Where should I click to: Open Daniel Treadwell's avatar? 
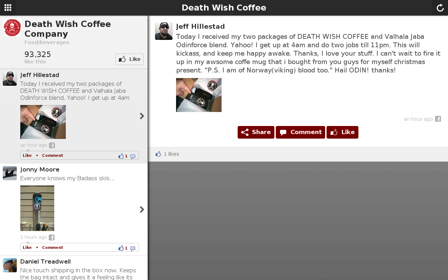[10, 265]
